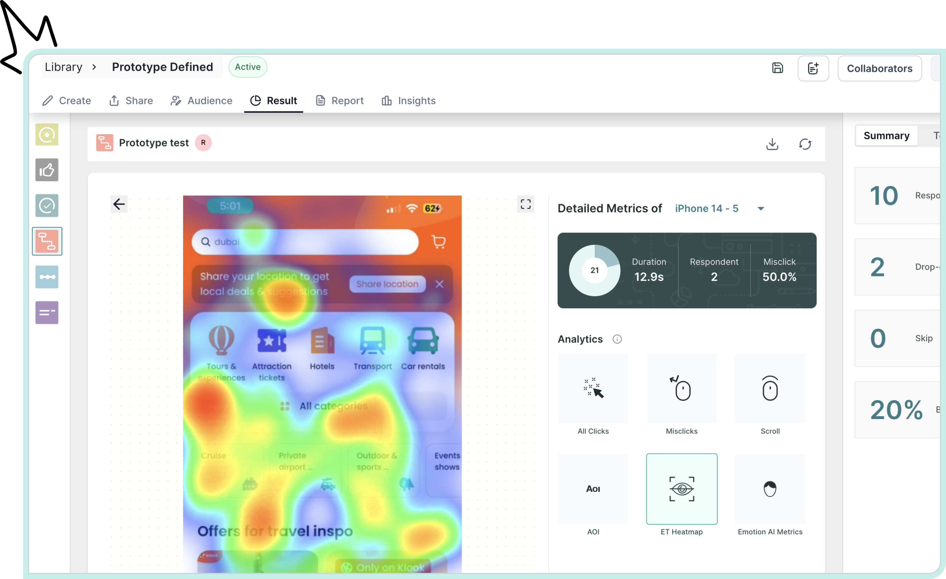Select the blue connector-dots block in sidebar
946x579 pixels.
pos(47,277)
